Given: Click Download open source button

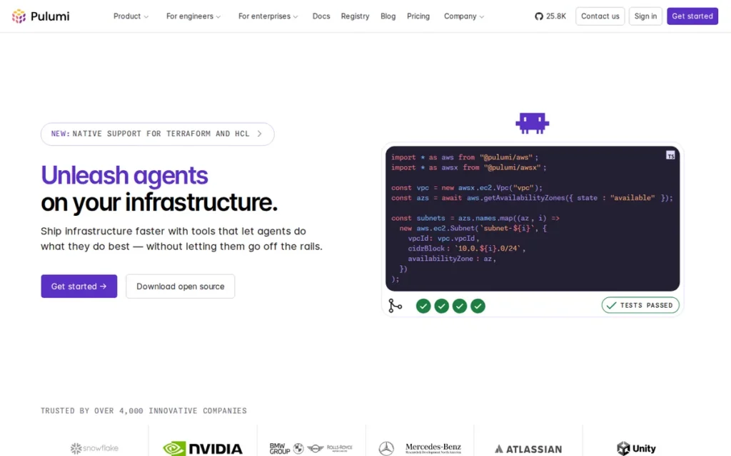Looking at the screenshot, I should point(181,286).
